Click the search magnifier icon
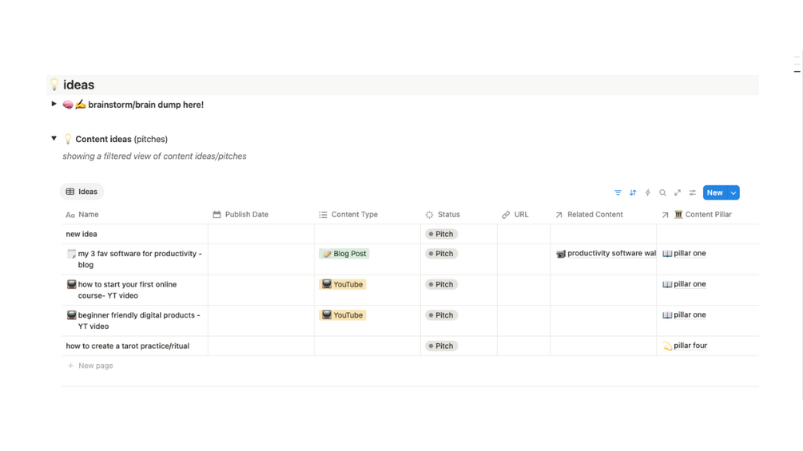 (x=662, y=192)
